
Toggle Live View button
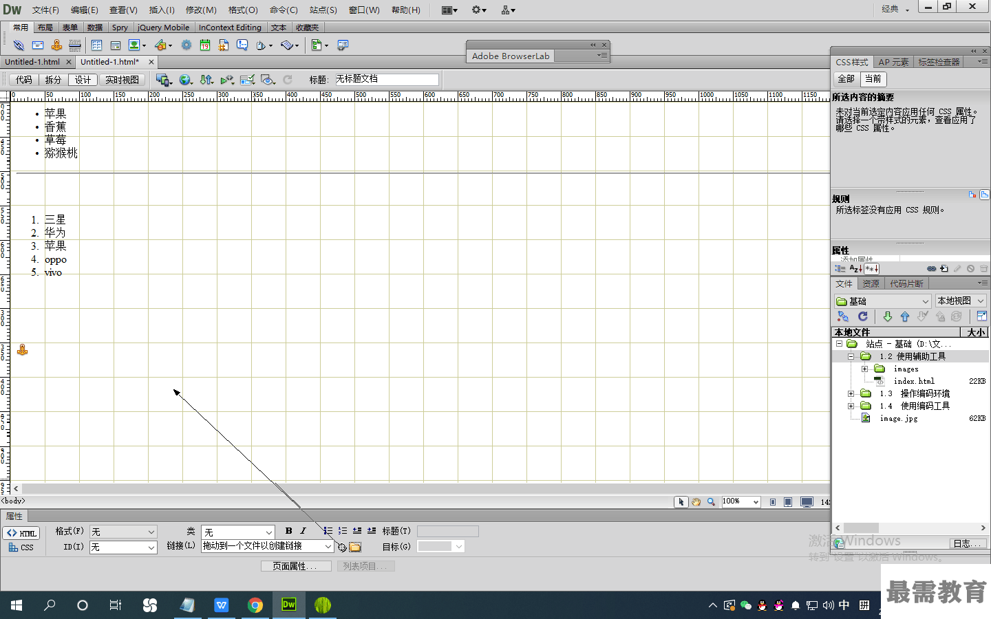122,80
